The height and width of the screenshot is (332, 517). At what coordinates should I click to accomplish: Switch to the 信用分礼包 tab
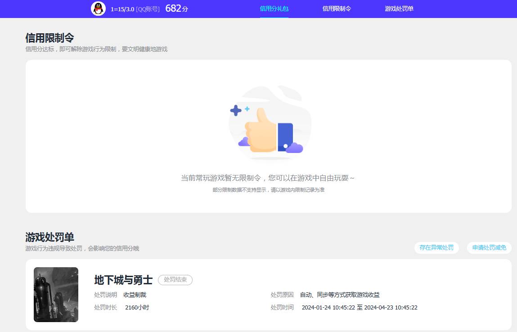coord(274,8)
